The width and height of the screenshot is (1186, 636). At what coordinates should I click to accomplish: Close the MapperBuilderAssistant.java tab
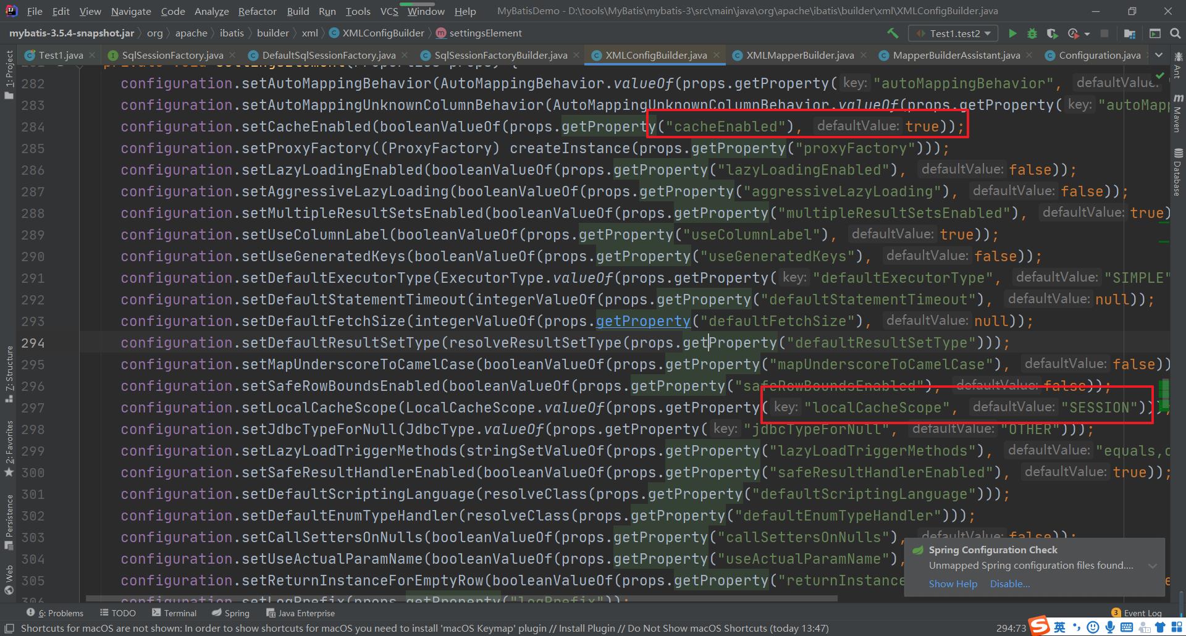point(1029,55)
